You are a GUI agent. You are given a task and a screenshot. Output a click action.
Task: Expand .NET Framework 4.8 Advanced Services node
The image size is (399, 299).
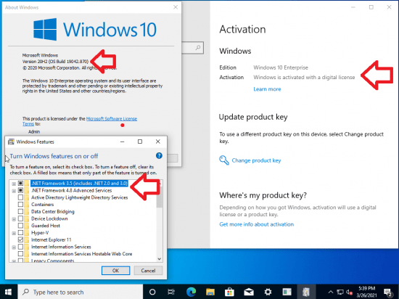(14, 191)
